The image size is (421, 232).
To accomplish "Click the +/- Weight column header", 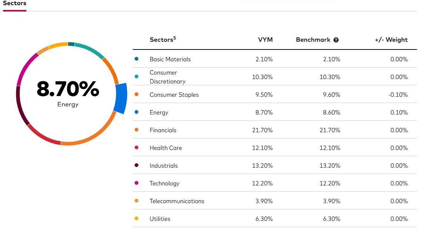I will click(x=391, y=40).
